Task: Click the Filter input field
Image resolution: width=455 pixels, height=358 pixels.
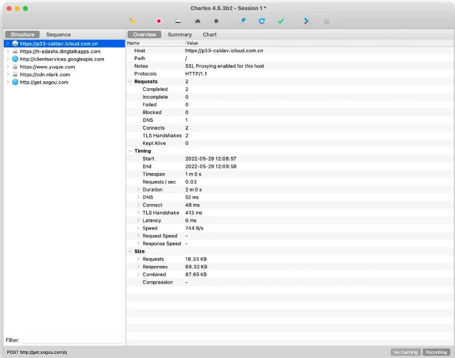Action: pos(72,340)
